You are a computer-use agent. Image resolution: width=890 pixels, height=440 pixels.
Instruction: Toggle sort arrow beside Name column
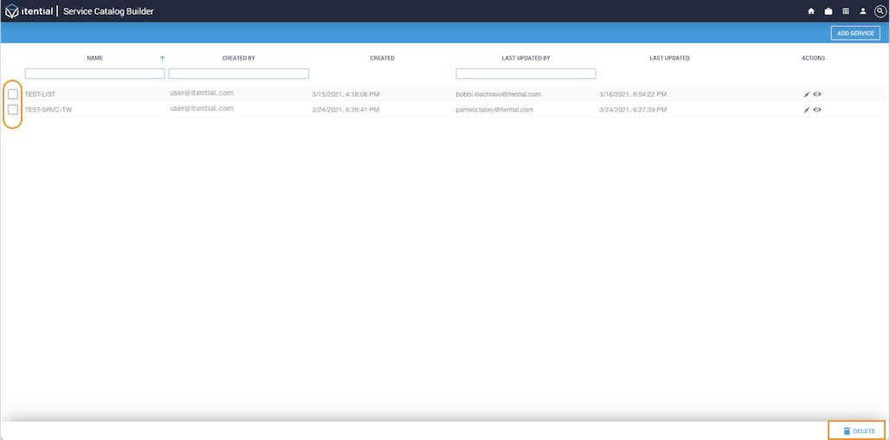click(x=162, y=58)
